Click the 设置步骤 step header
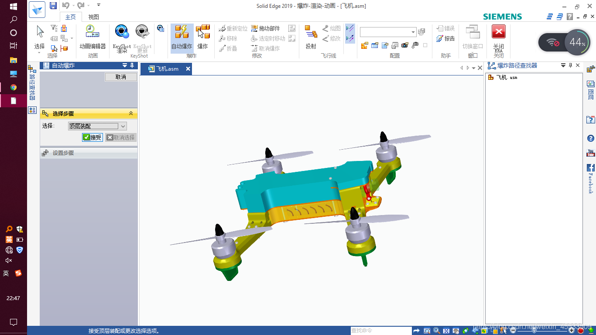Screen dimensions: 596x335 [x=89, y=153]
